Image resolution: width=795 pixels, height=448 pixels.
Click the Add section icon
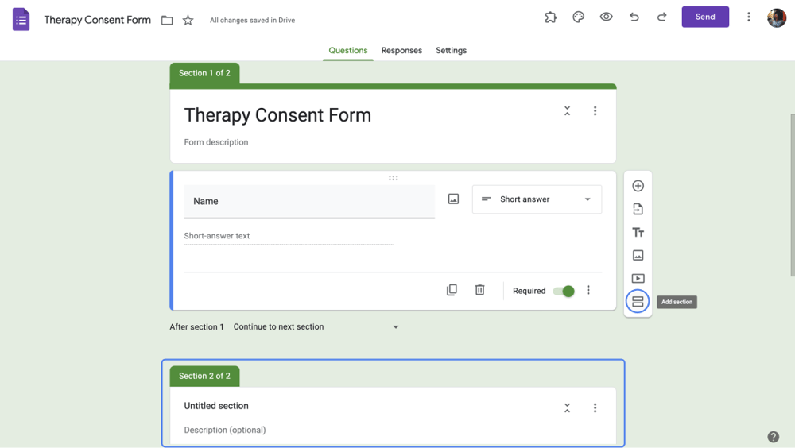[x=638, y=302]
